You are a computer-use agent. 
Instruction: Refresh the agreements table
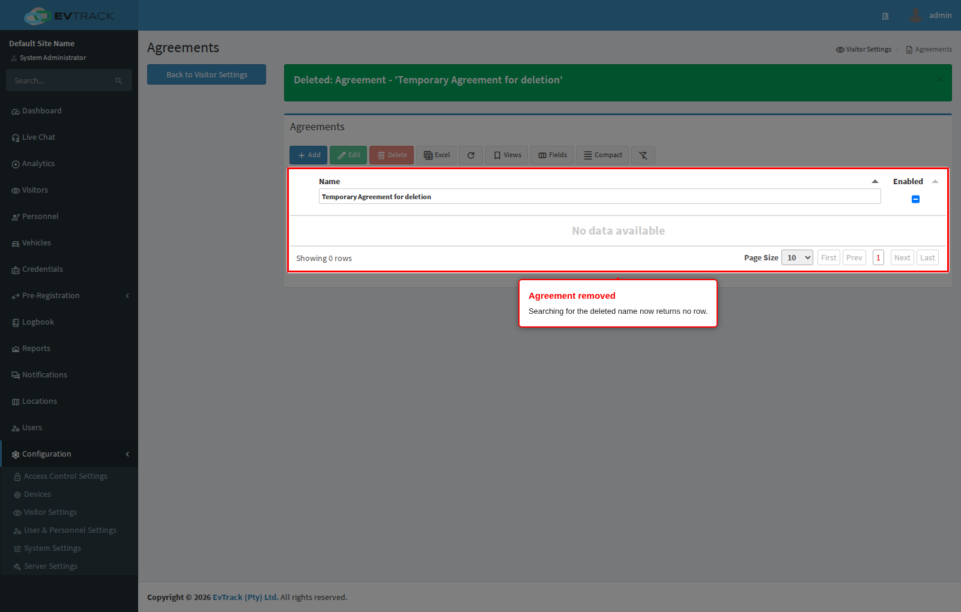click(x=471, y=155)
